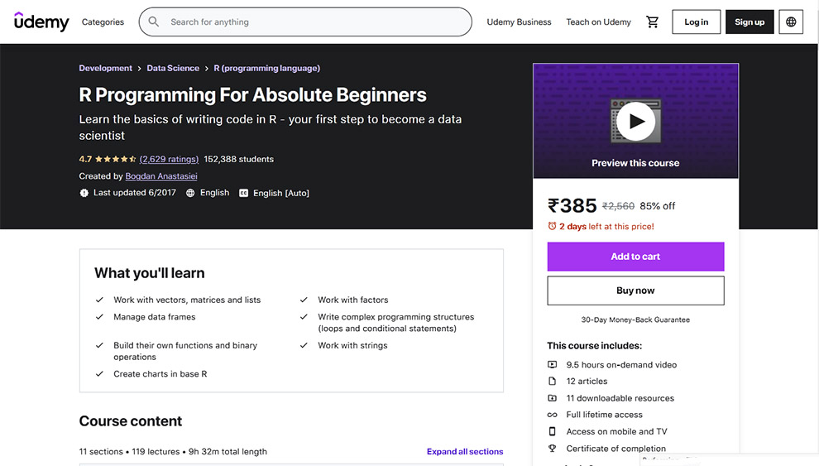Viewport: 819px width, 466px height.
Task: Click the alarm clock icon by 2 days left
Action: point(552,226)
